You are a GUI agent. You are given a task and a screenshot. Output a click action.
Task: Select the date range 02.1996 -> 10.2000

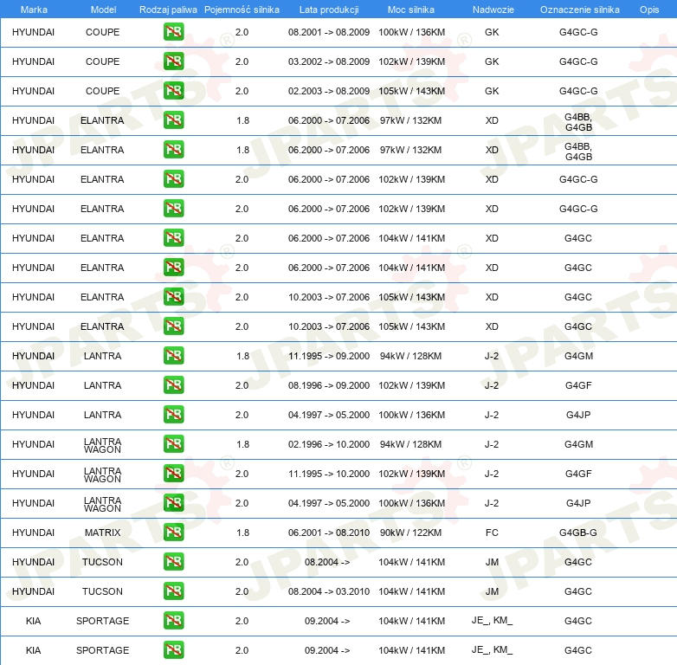pyautogui.click(x=329, y=444)
